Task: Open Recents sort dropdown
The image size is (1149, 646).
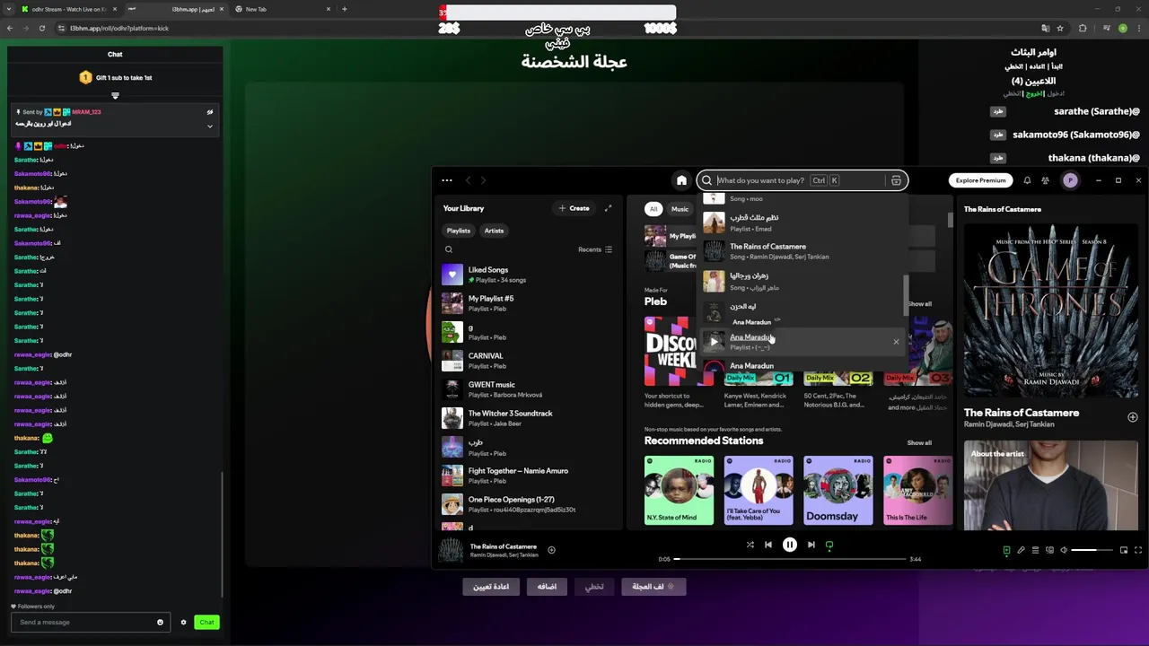Action: [595, 249]
